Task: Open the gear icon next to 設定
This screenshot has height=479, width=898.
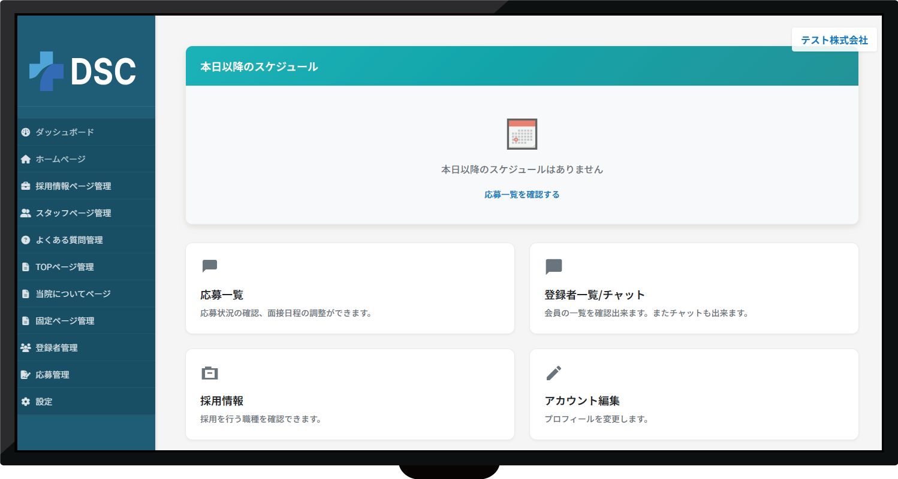Action: pyautogui.click(x=25, y=401)
